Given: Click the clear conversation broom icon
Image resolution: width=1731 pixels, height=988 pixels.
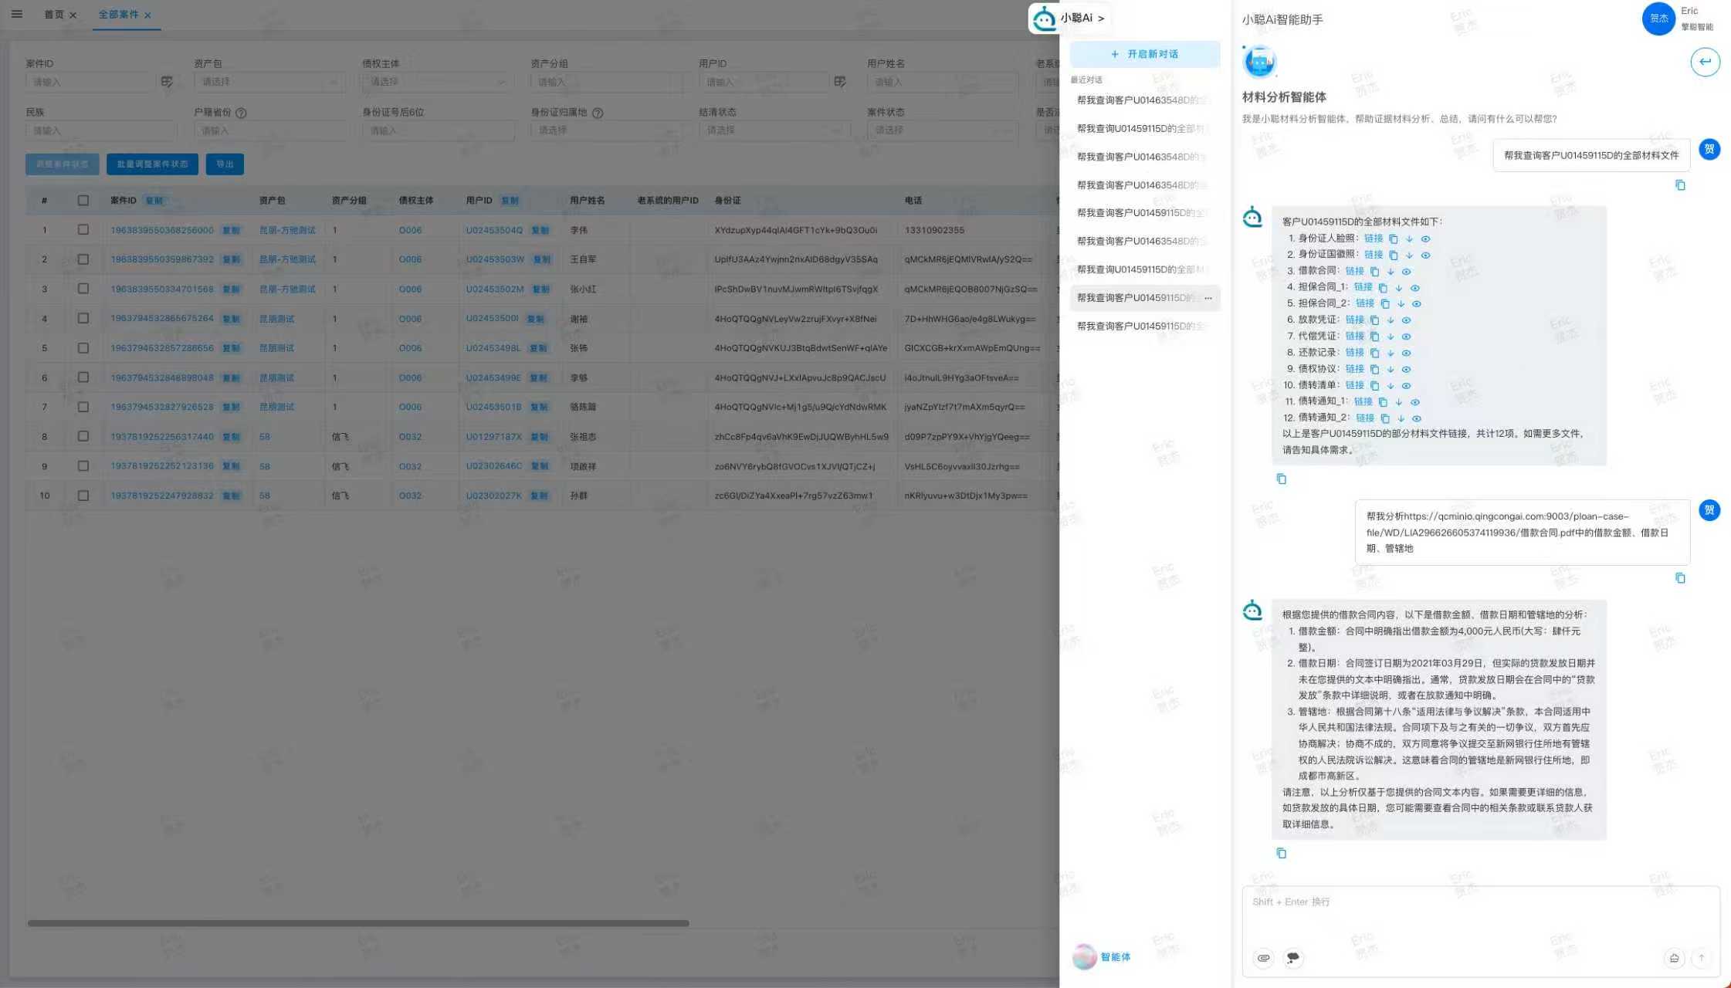Looking at the screenshot, I should point(1674,958).
